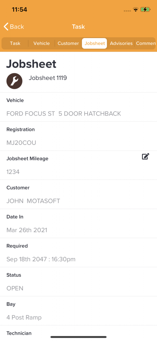Select the Jobsheet tab

point(95,43)
